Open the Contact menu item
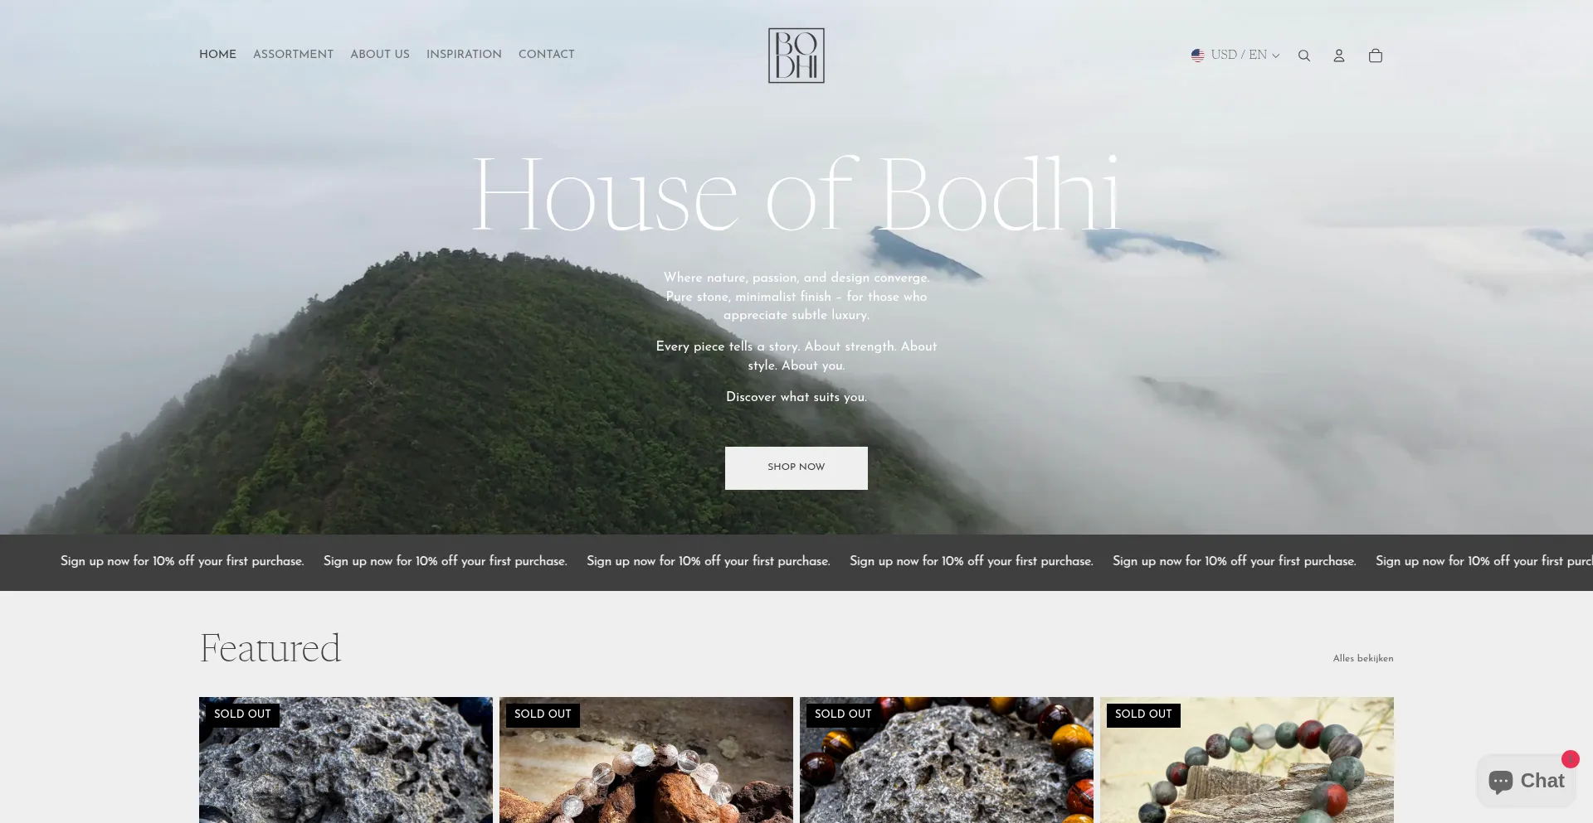 coord(547,54)
